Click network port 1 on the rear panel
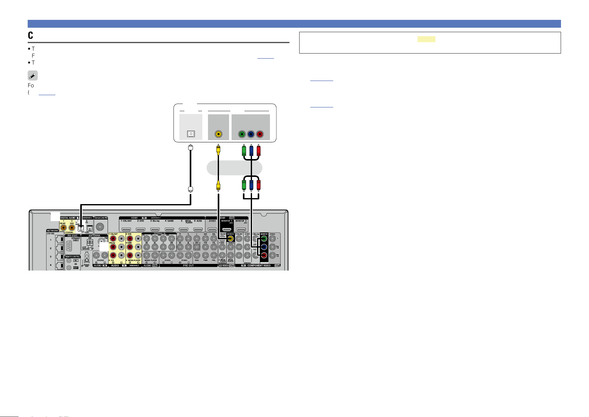 [59, 239]
